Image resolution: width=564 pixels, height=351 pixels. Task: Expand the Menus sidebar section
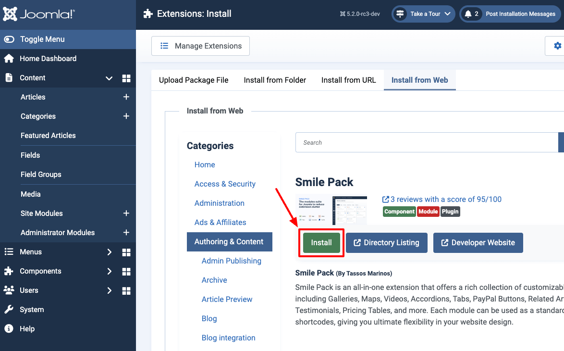click(x=110, y=252)
